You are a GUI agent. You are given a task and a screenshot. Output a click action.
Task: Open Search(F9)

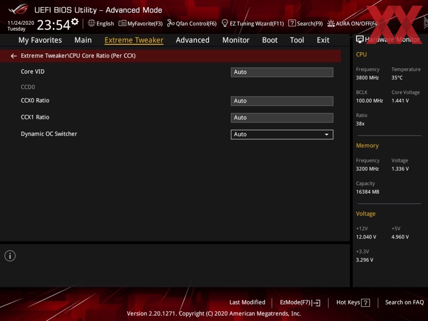coord(306,23)
